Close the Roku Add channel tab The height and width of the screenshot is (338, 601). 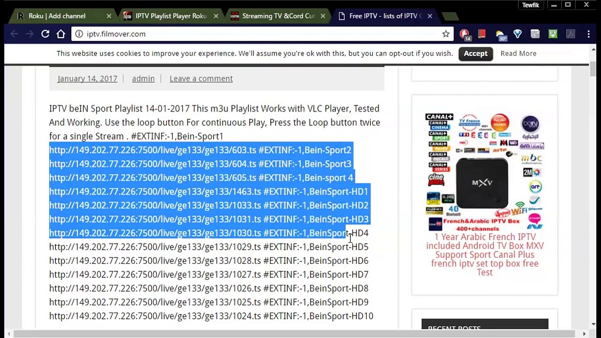[x=109, y=16]
